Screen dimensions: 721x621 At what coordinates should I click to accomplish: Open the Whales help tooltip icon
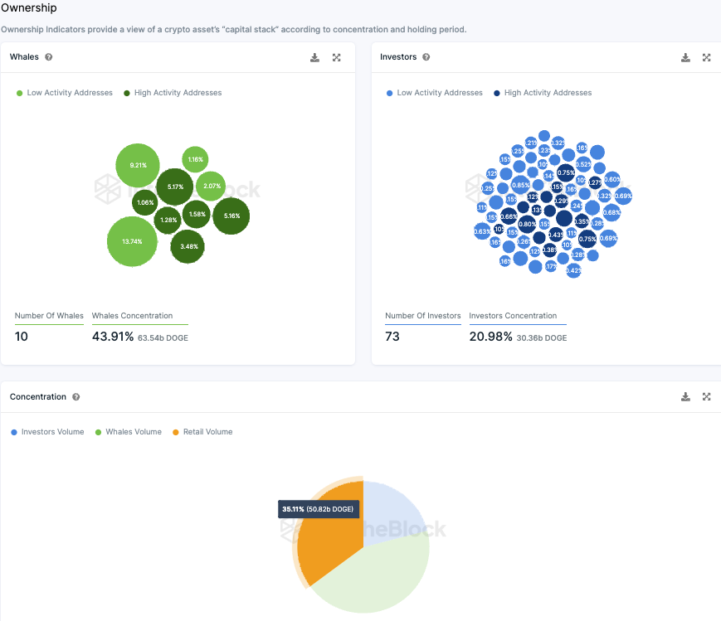(48, 57)
